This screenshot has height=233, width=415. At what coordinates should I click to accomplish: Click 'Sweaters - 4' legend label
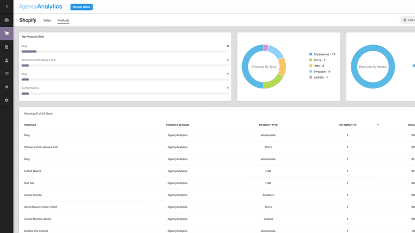pyautogui.click(x=322, y=71)
